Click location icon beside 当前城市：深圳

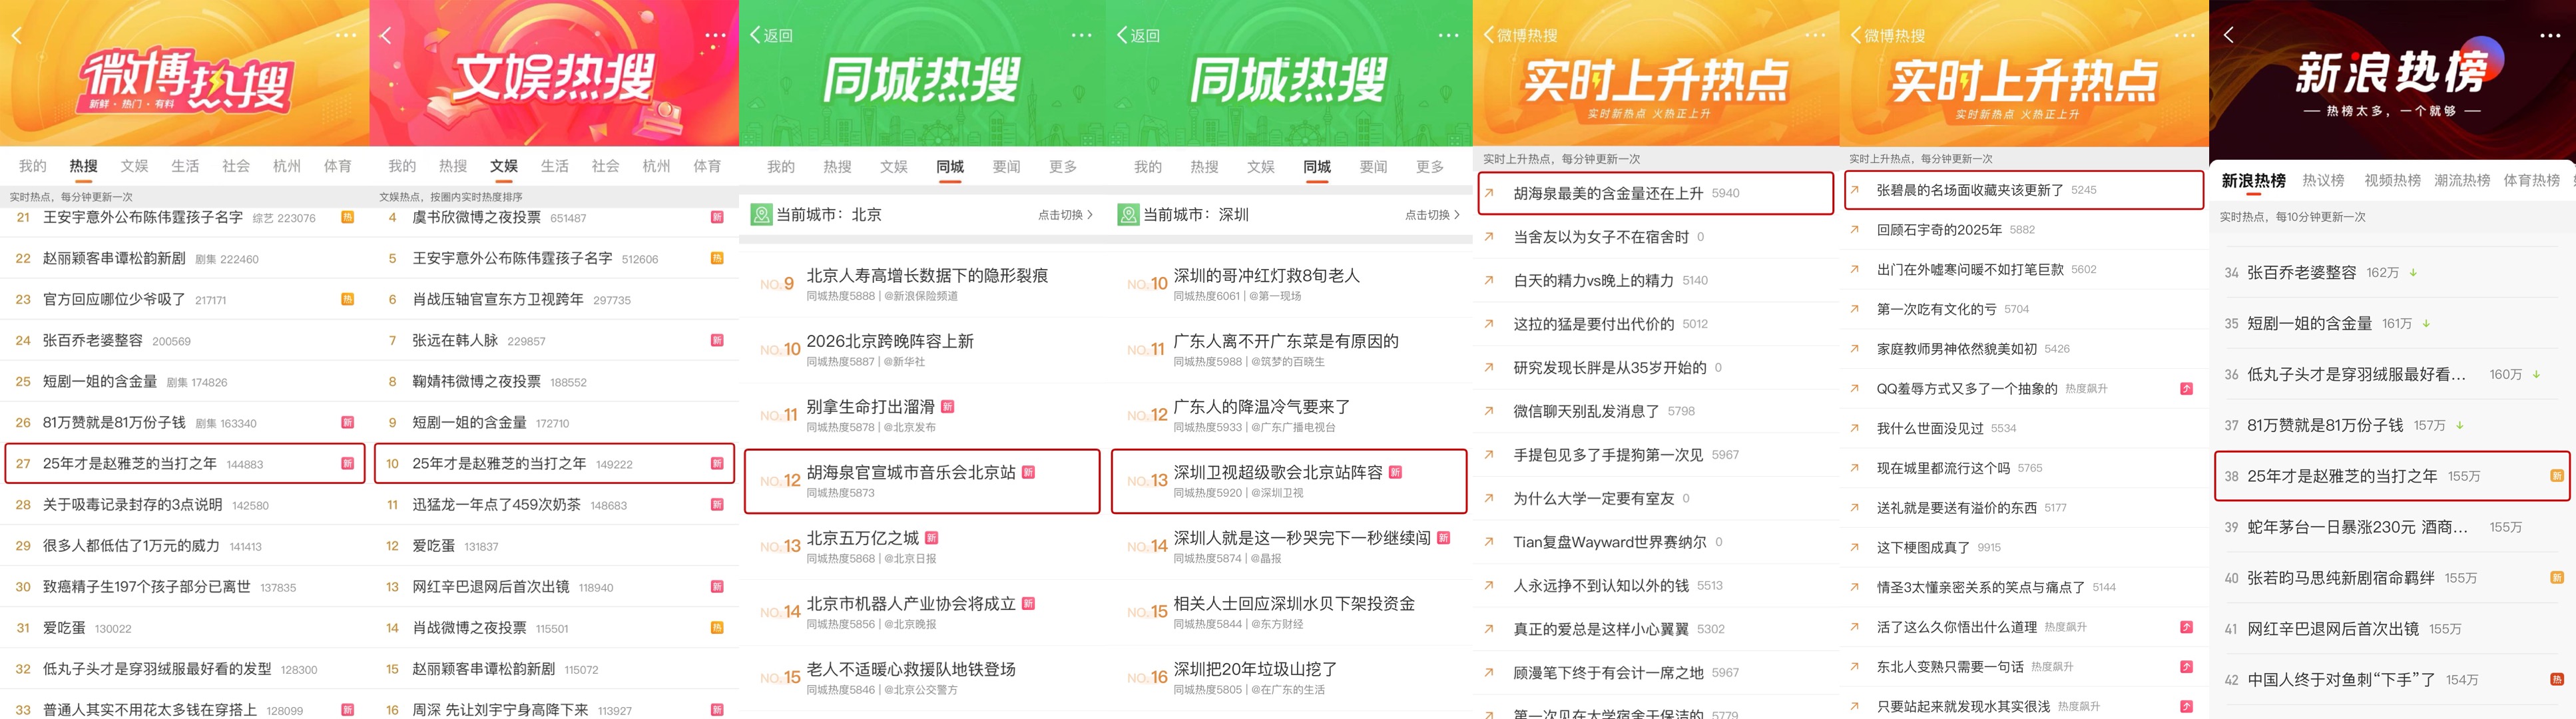pos(1128,215)
